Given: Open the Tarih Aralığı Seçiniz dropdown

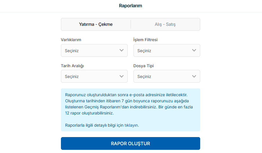Looking at the screenshot, I should click(94, 76).
